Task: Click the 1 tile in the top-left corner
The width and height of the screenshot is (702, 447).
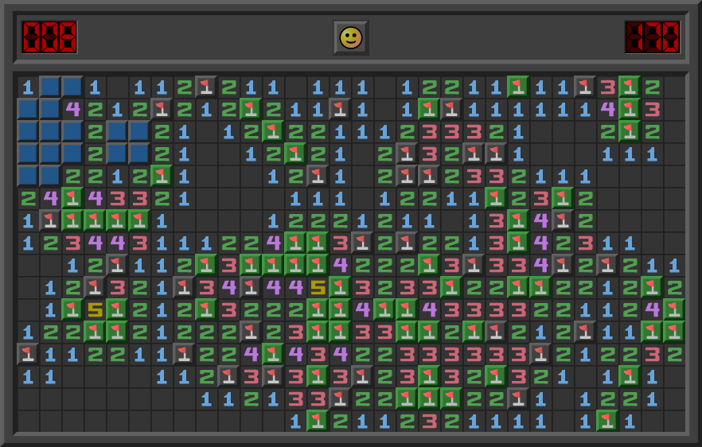Action: coord(28,87)
